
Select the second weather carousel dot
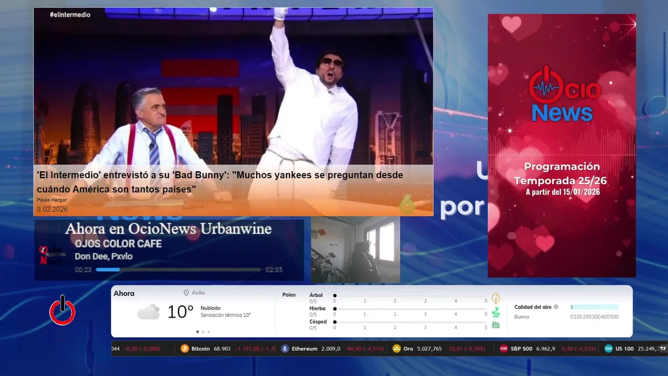(203, 332)
